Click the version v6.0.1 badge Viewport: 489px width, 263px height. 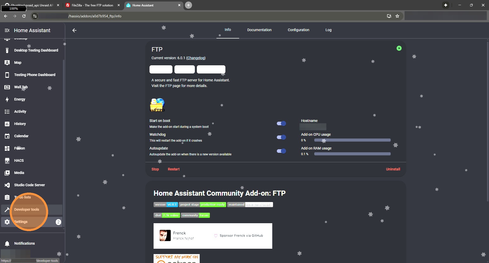[x=166, y=205]
